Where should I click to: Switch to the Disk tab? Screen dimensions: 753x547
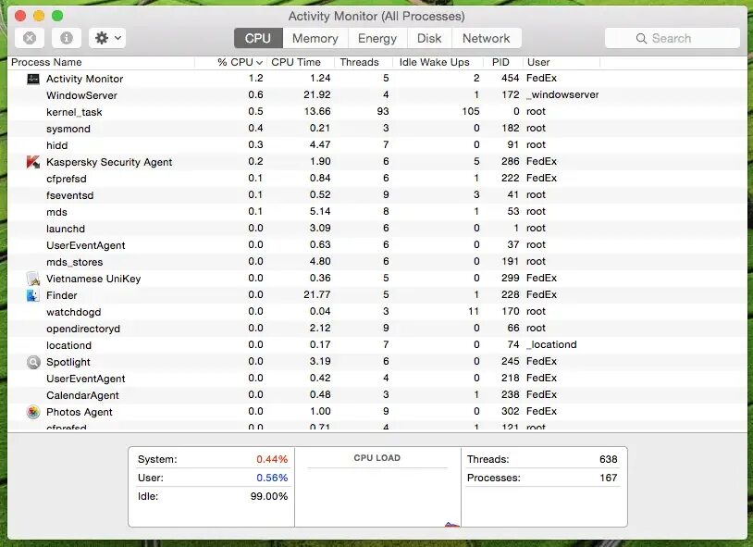(x=429, y=38)
